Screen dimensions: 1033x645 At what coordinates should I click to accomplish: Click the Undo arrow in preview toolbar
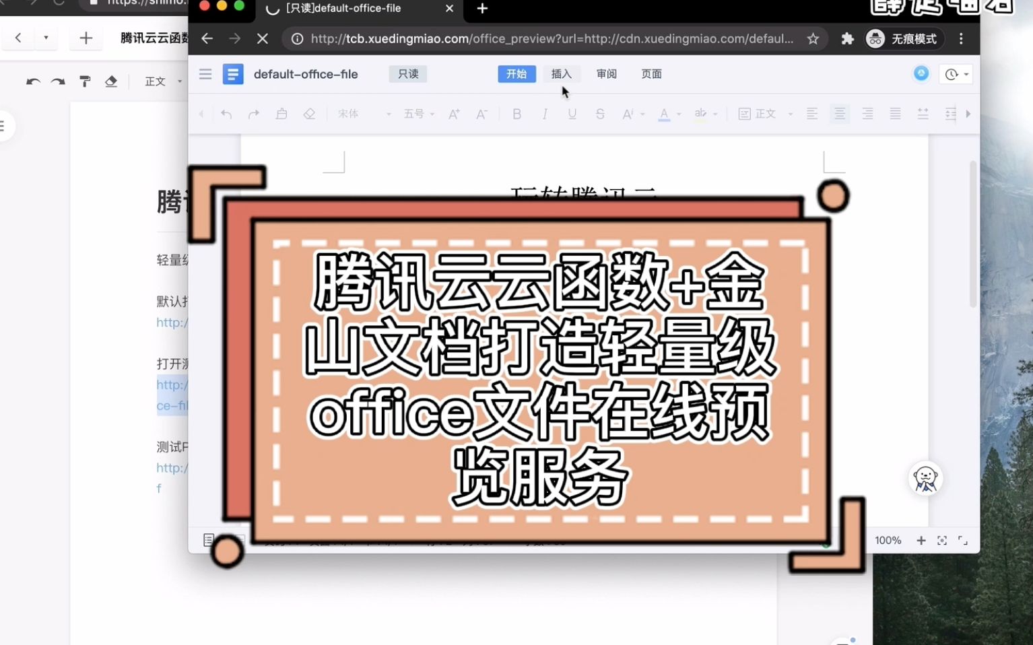(x=226, y=114)
